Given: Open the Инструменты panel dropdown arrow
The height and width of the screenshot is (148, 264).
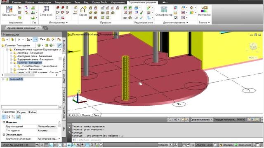Looking at the screenshot, I should pyautogui.click(x=67, y=23).
